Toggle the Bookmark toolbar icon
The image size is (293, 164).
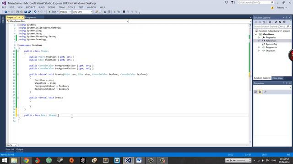124,12
